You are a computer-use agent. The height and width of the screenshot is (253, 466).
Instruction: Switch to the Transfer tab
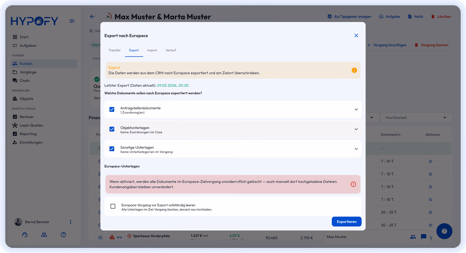coord(115,50)
